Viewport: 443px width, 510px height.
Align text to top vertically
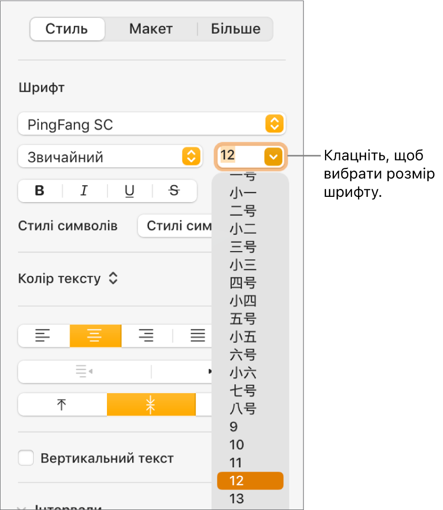(x=62, y=405)
